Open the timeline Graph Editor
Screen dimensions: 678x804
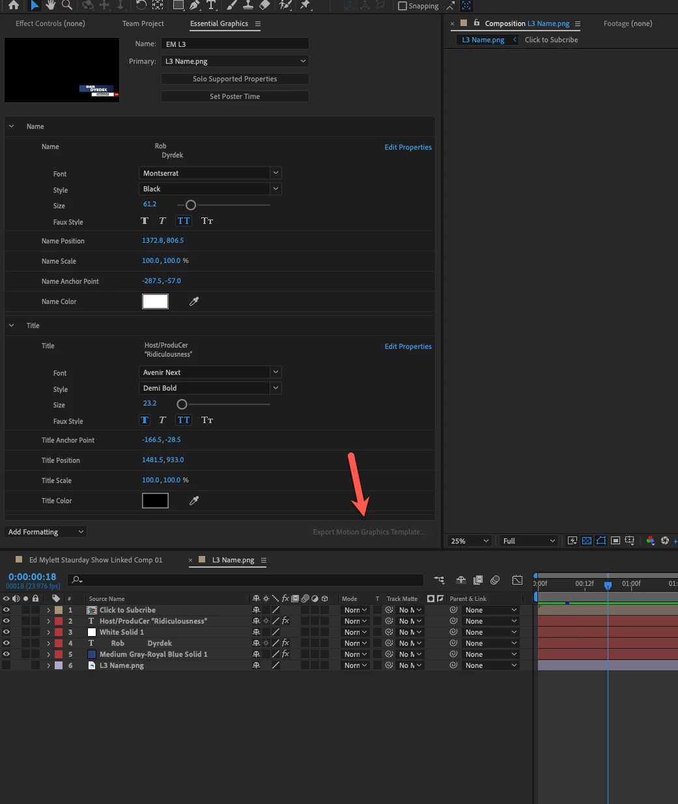[x=517, y=580]
